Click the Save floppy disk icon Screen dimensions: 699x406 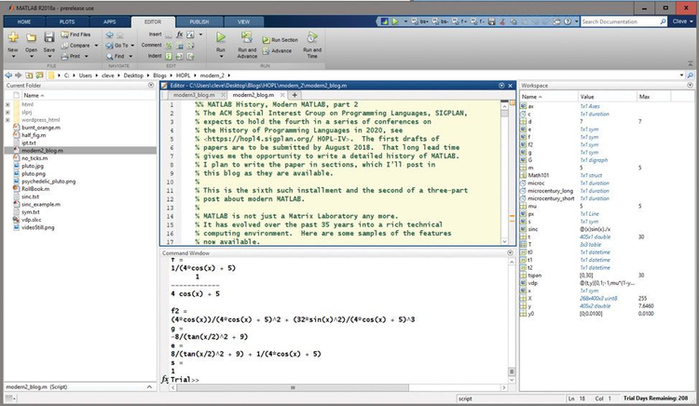click(x=49, y=37)
